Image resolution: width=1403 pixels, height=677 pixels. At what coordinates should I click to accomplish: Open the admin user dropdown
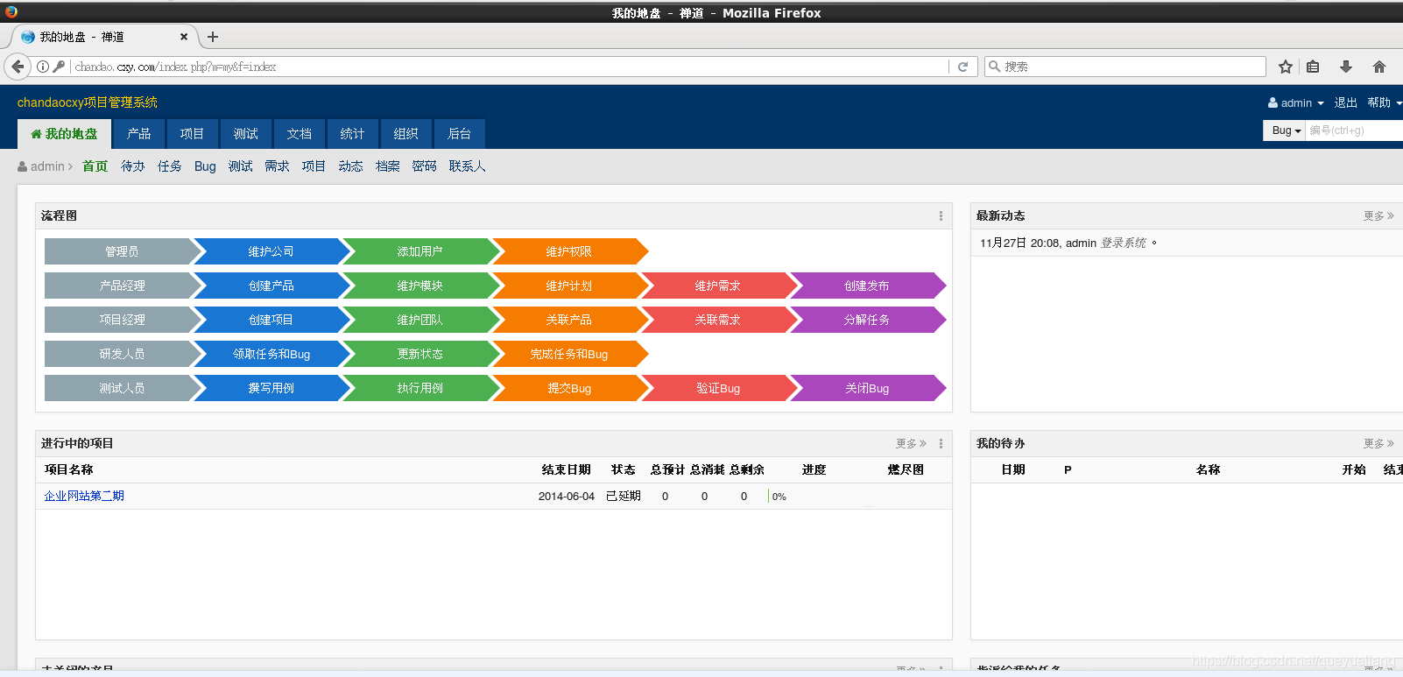1296,102
